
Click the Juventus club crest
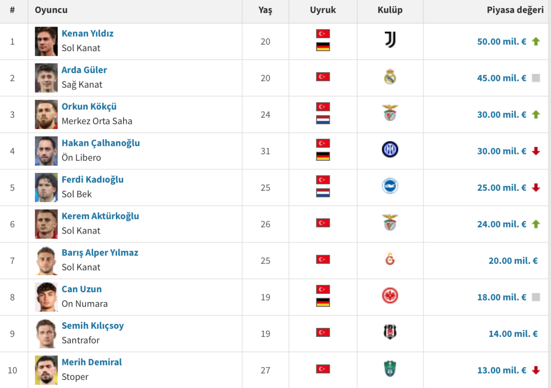tap(390, 41)
